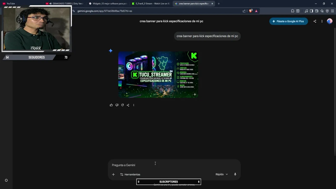This screenshot has height=189, width=336.
Task: Start voice input with the microphone
Action: pos(235,174)
